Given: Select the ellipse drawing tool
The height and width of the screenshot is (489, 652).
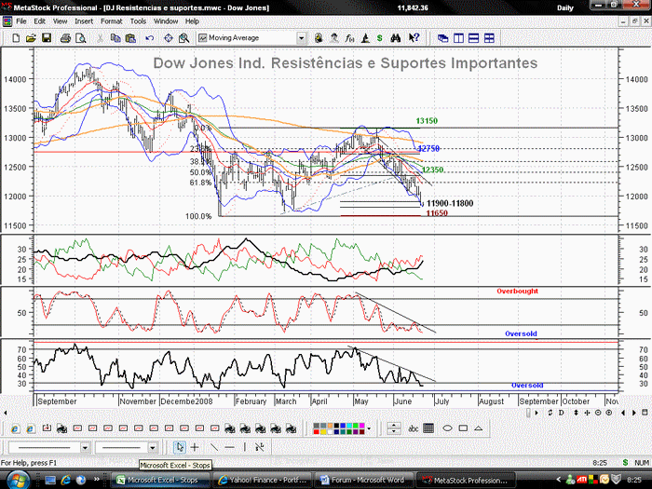Looking at the screenshot, I should point(447,428).
